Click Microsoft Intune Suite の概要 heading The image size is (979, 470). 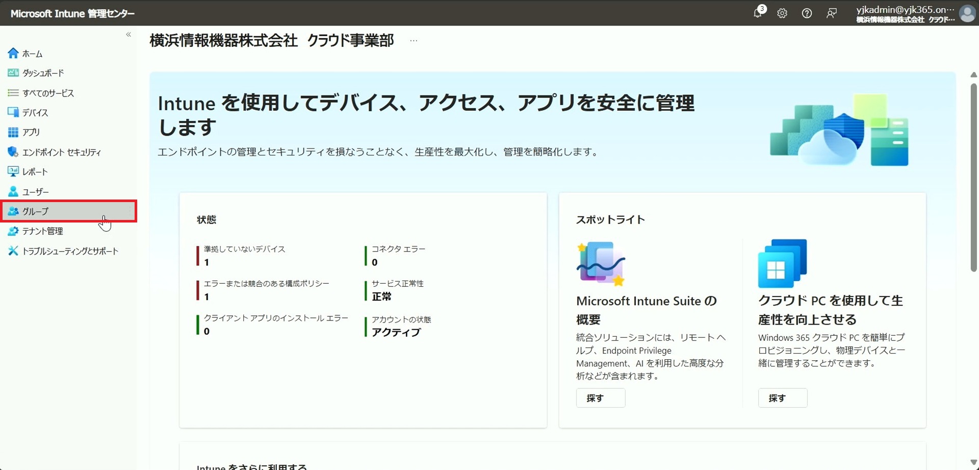[x=647, y=310]
